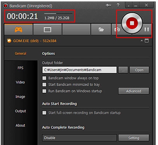
Task: Click the Auto Complete Recording Disable field
Action: click(79, 138)
